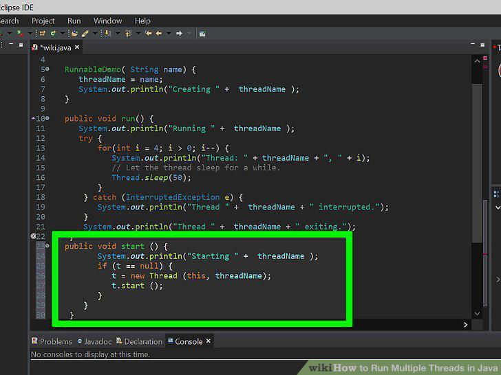
Task: Click the Forward navigation arrow
Action: point(179,33)
